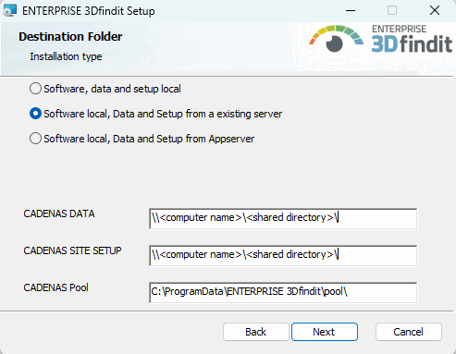Proceed with the Next button
This screenshot has width=456, height=354.
(325, 332)
